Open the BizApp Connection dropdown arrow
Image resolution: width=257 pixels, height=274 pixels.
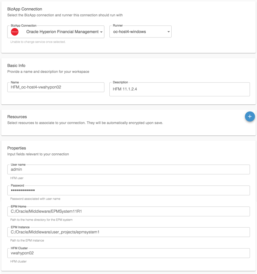click(101, 32)
